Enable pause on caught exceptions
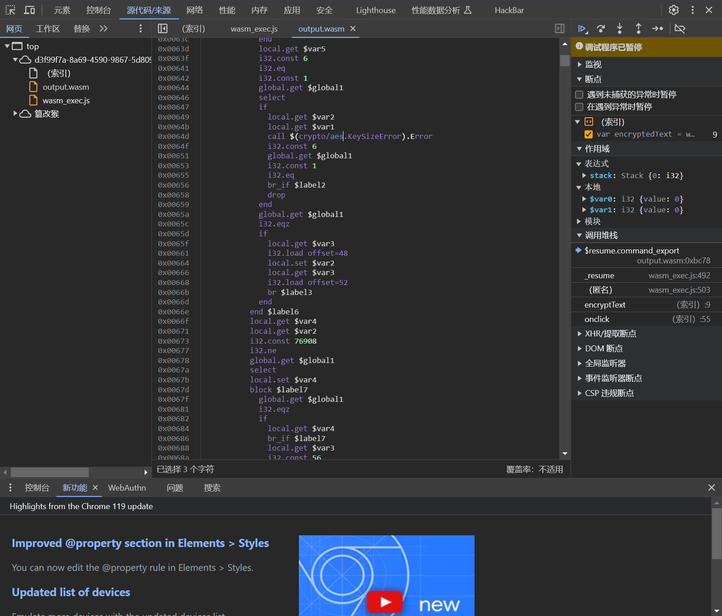This screenshot has width=722, height=616. tap(579, 107)
